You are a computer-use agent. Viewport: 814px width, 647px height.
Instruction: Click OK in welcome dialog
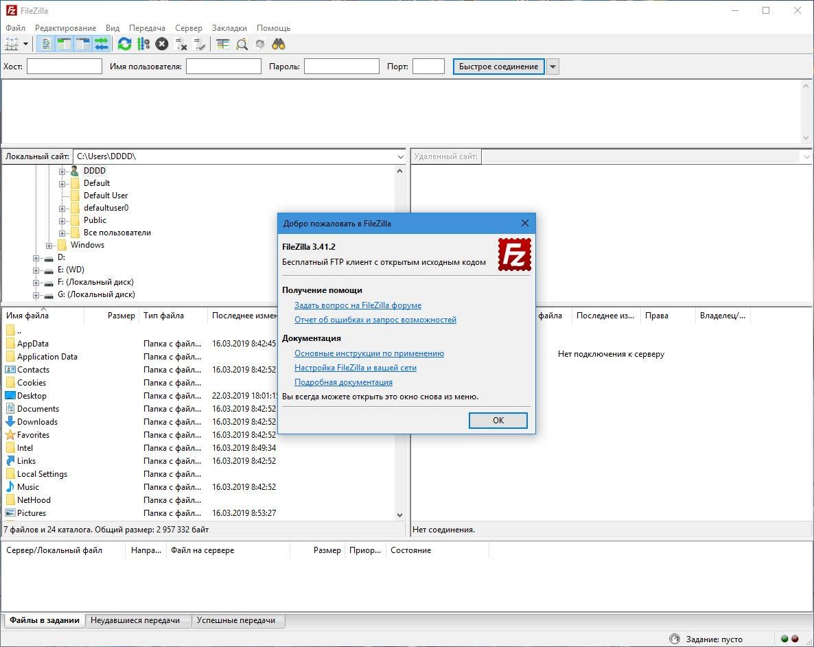pos(498,421)
